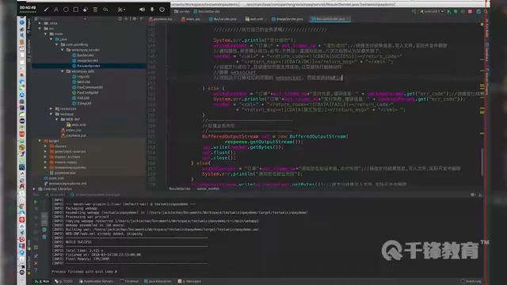Collapse the weixinpay.servlet package arrow
The height and width of the screenshot is (285, 507).
[62, 50]
